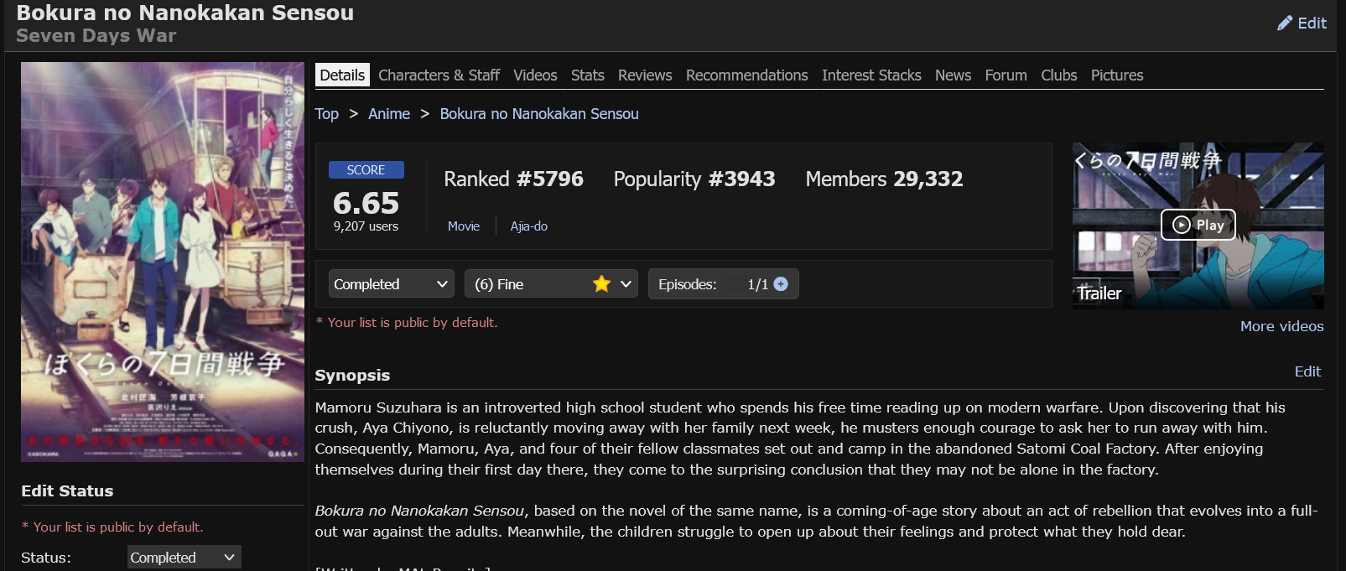Click the Bokura no Nanokakan Sensou breadcrumb
Screen dimensions: 1346x571
[539, 114]
